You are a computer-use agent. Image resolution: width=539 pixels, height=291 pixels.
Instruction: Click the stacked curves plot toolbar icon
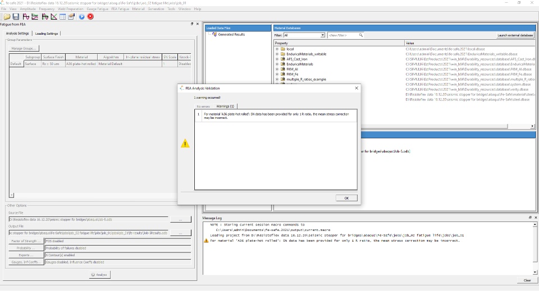(x=35, y=16)
